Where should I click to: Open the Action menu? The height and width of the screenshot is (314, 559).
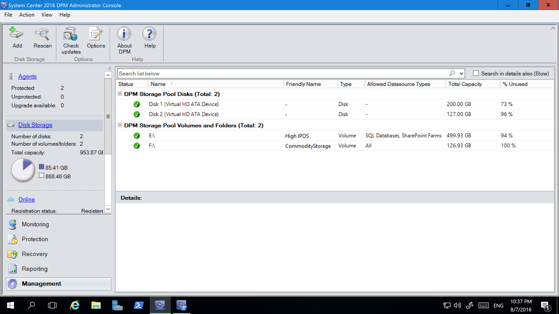[27, 15]
